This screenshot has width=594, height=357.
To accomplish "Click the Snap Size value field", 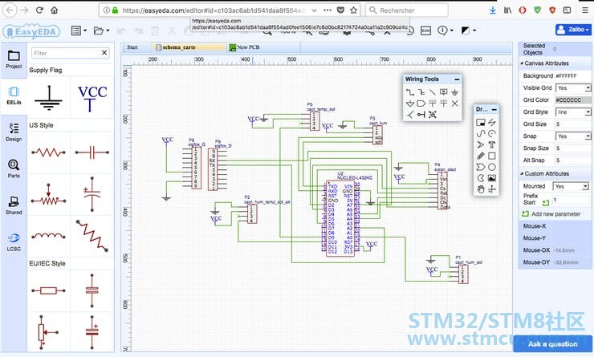I will (x=573, y=148).
